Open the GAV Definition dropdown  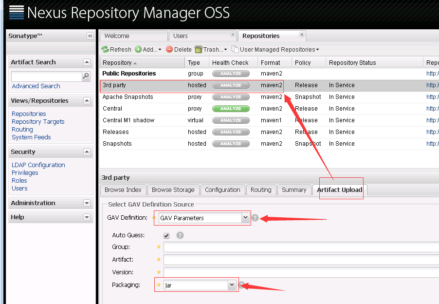(245, 218)
